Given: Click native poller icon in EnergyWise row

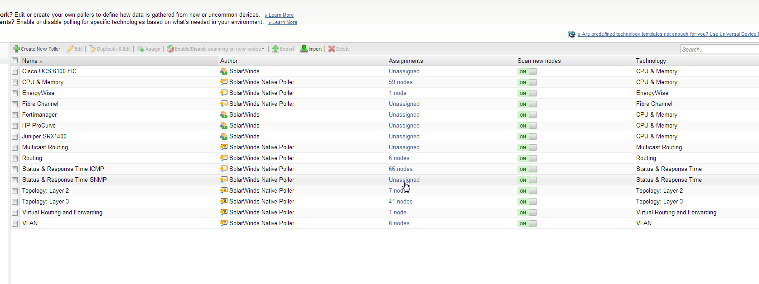Looking at the screenshot, I should coord(224,93).
